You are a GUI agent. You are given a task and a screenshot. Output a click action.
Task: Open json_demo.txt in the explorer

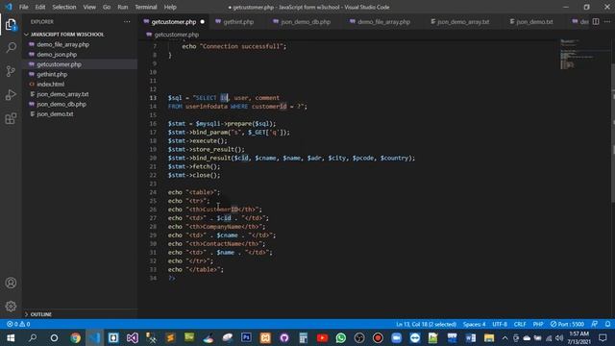pos(55,113)
